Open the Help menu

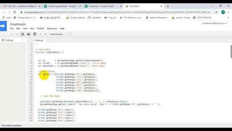[x=62, y=28]
